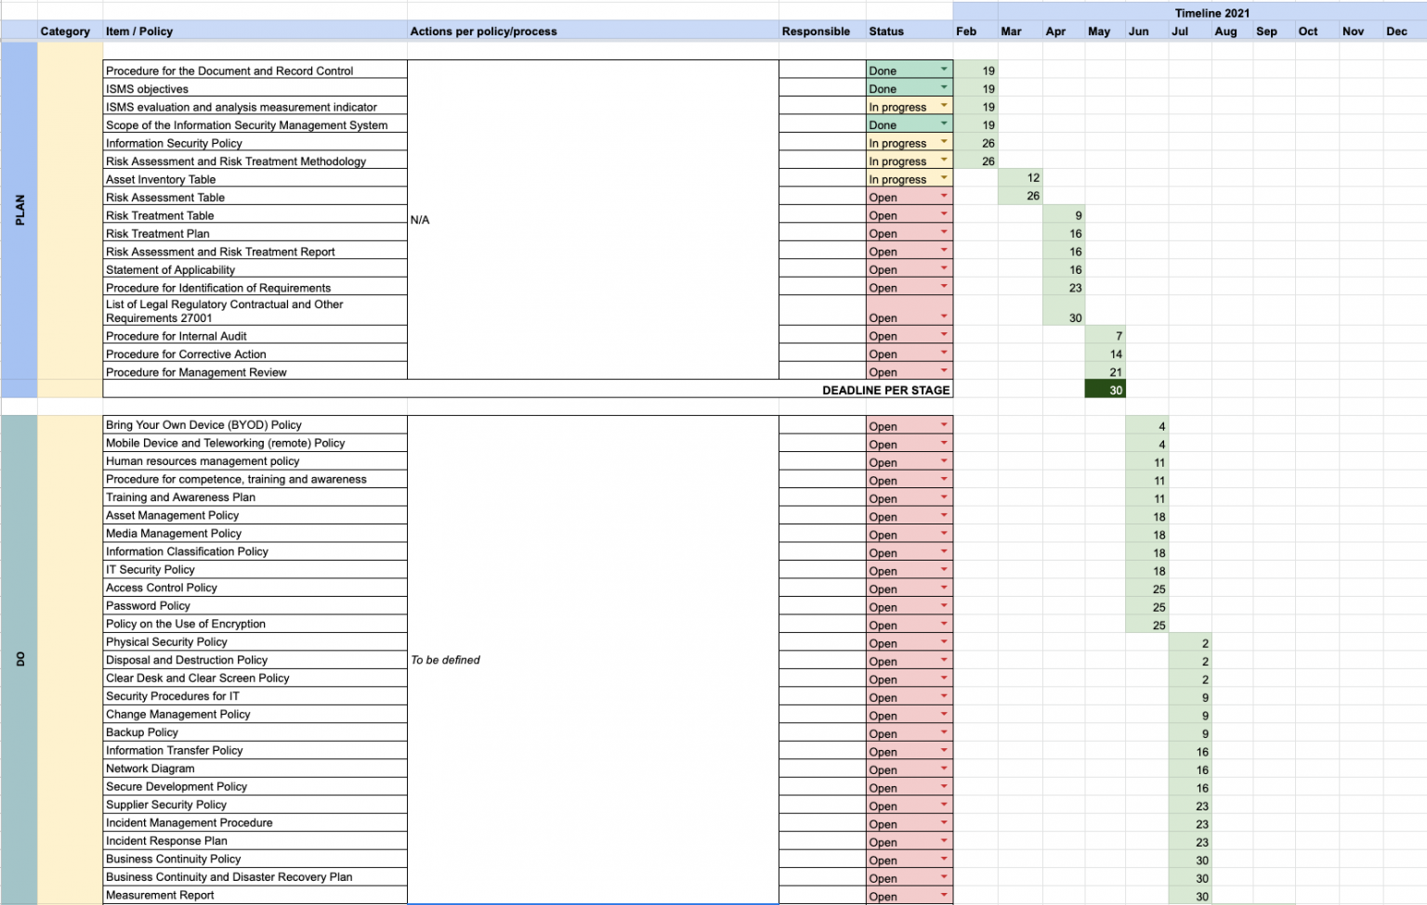The image size is (1427, 905).
Task: Expand status dropdown for Asset Inventory Table
Action: (x=944, y=178)
